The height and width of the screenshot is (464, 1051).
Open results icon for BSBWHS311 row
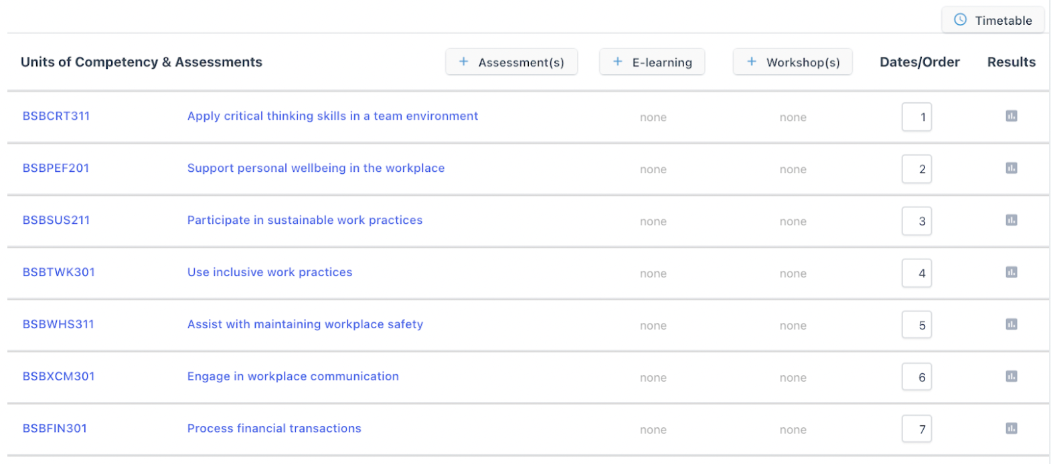(1011, 324)
